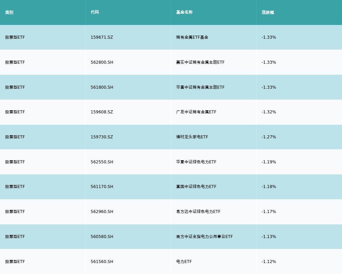Click fund name 广发中证稀有金属ETF
342x274 pixels.
196,112
